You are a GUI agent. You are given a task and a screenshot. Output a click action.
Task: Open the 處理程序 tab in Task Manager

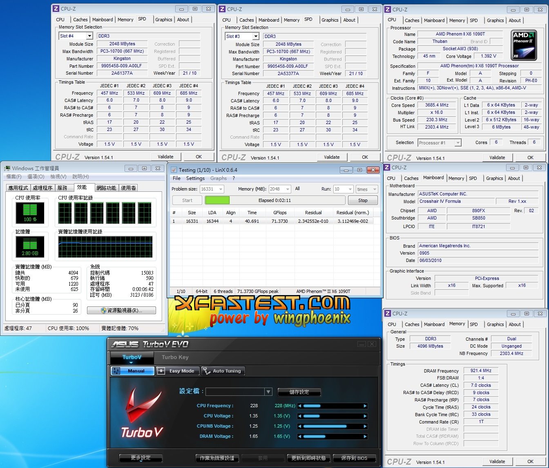[43, 188]
